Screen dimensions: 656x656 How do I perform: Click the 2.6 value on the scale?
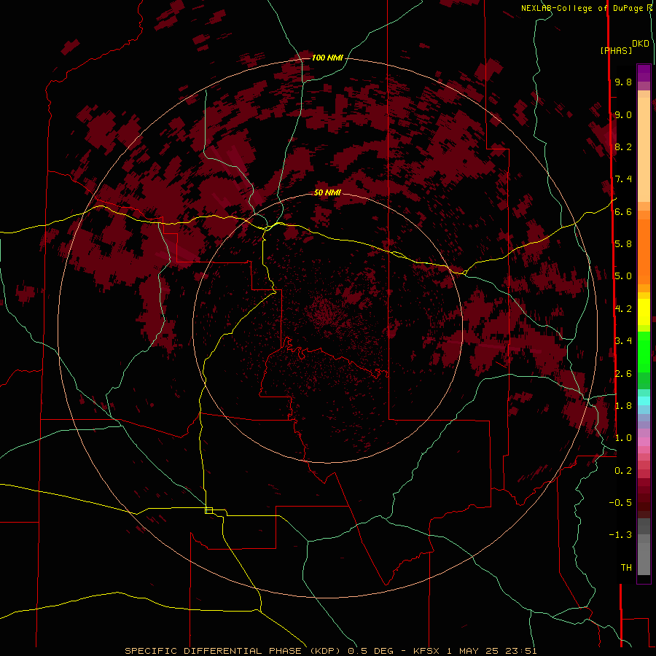[623, 373]
